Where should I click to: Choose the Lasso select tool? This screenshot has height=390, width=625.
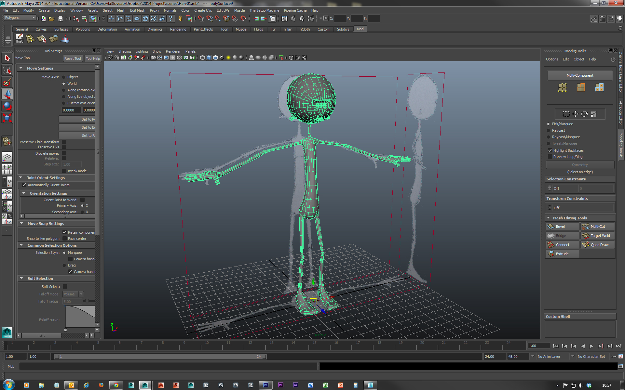pos(7,70)
